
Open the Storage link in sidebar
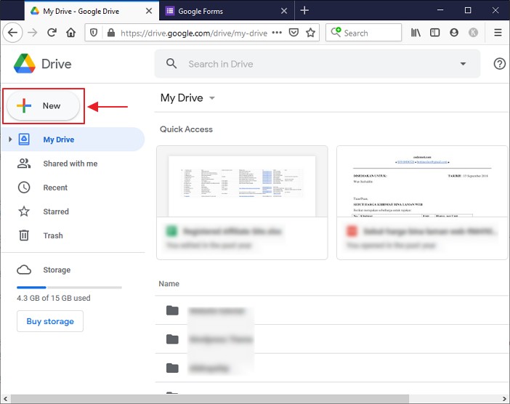57,270
